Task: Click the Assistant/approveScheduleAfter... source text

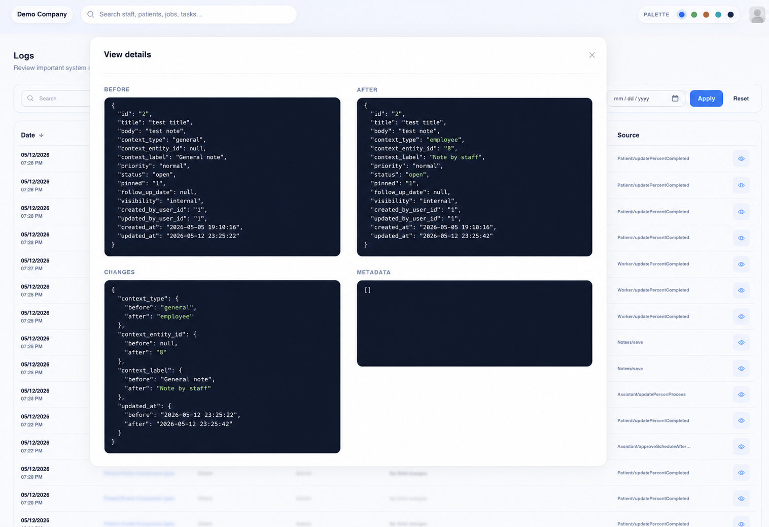Action: [x=654, y=447]
